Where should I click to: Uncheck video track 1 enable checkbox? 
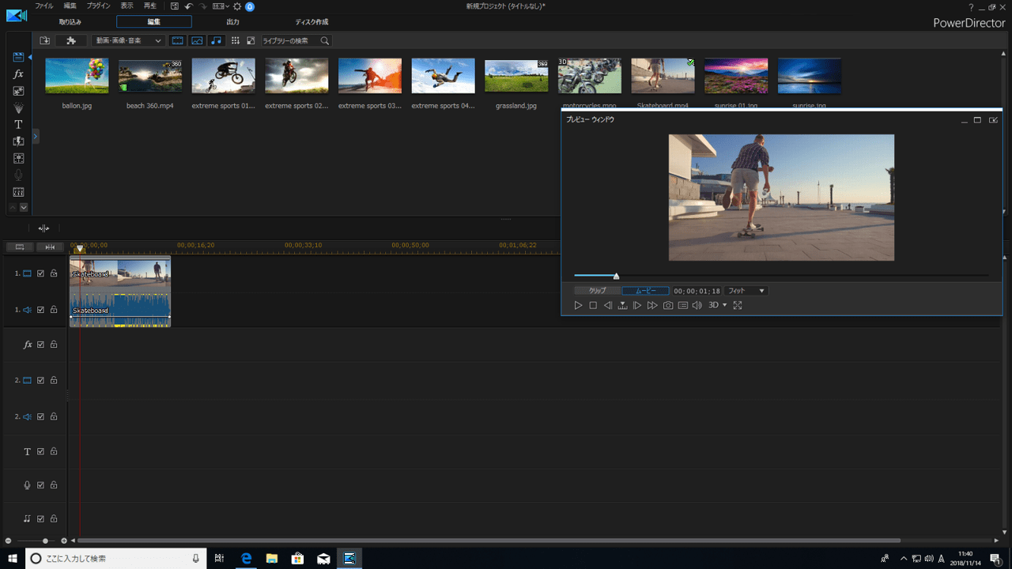[x=41, y=273]
